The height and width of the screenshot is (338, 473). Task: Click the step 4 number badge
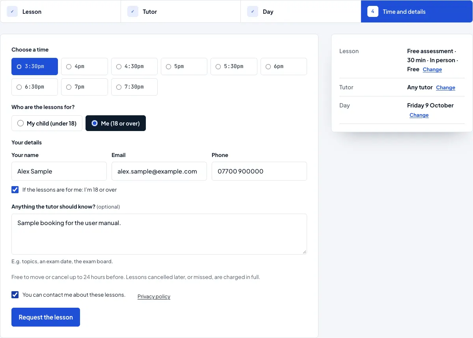373,11
